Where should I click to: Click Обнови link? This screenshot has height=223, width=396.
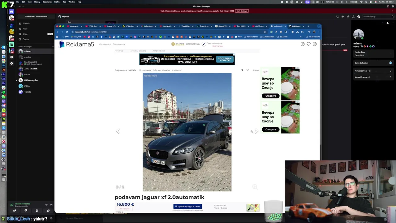pos(157,70)
